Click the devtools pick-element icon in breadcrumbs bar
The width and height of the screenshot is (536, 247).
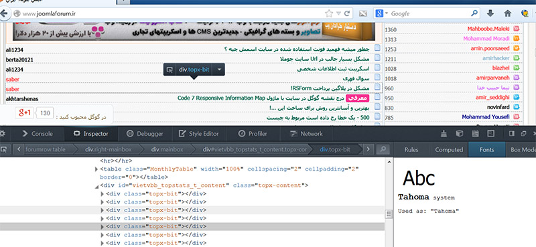[x=3, y=149]
